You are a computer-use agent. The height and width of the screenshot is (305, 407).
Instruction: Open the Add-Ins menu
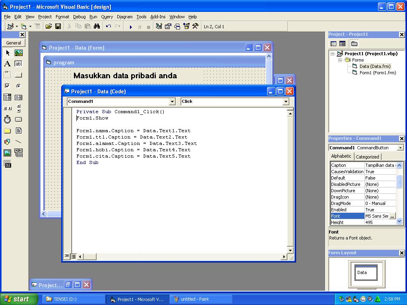click(x=158, y=17)
